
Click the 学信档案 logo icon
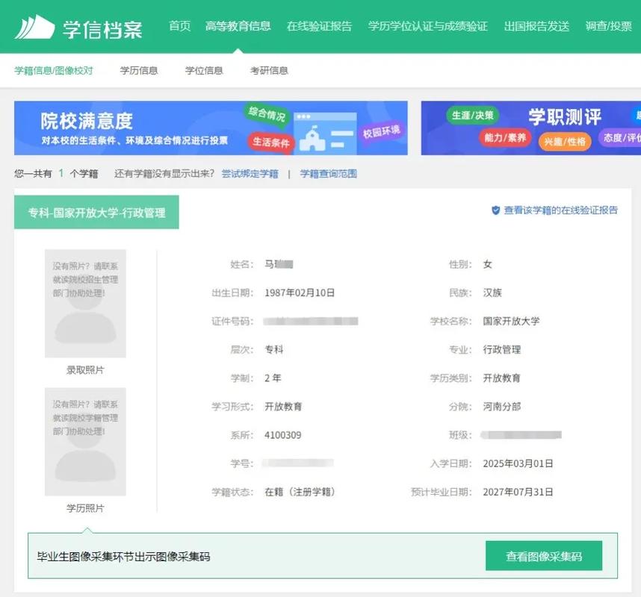[34, 28]
